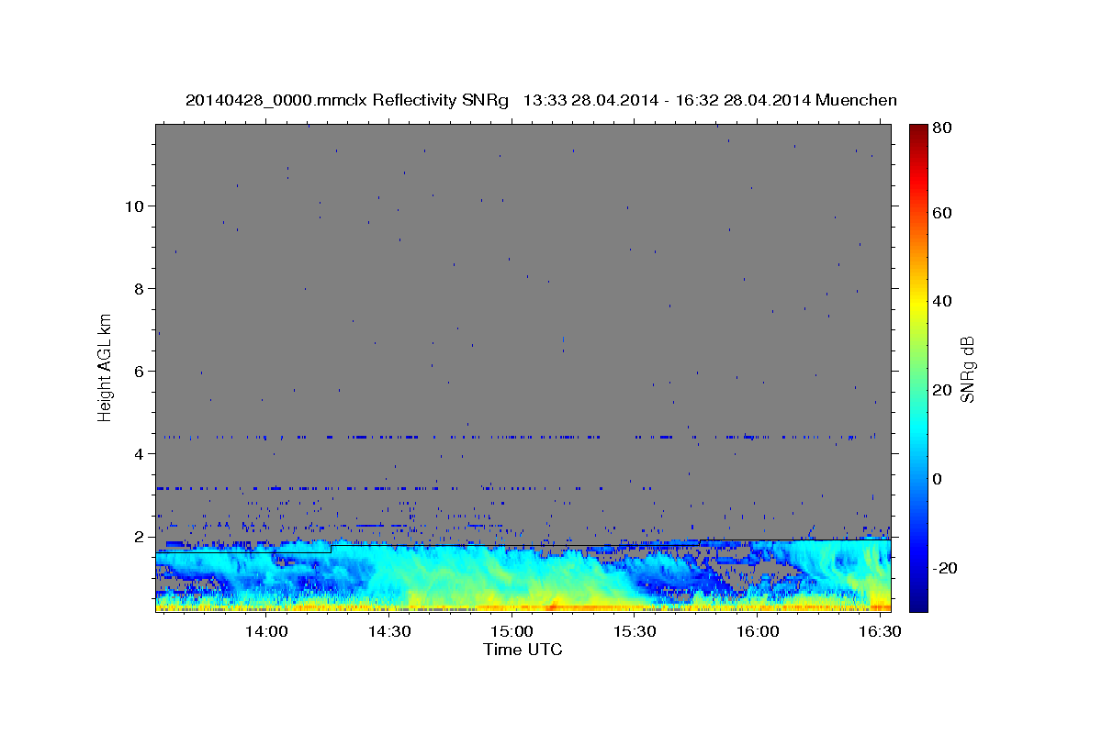1102x734 pixels.
Task: Click the colorbar value label -20
Action: coord(945,568)
